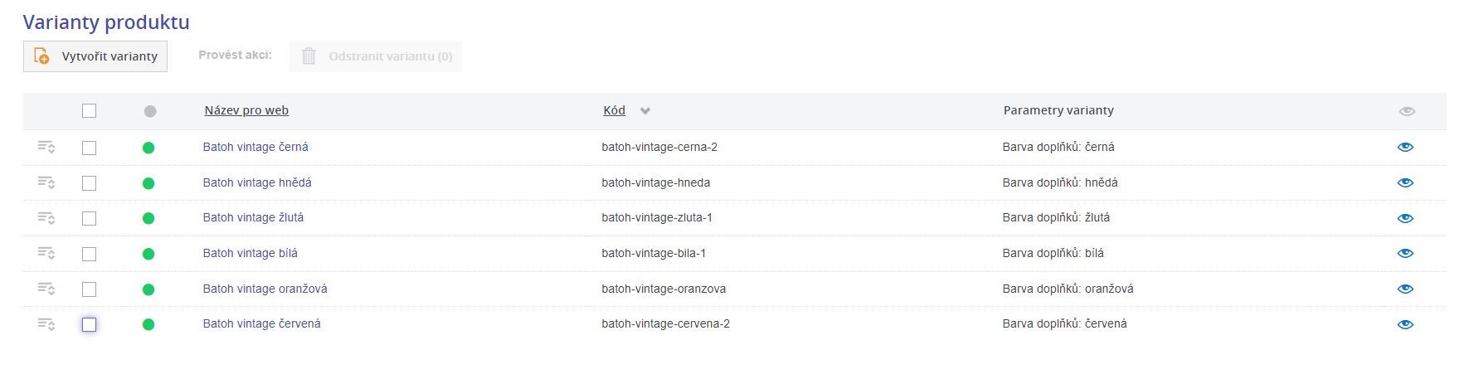Click the reorder handle for Batoh vintage bílá

coord(46,253)
